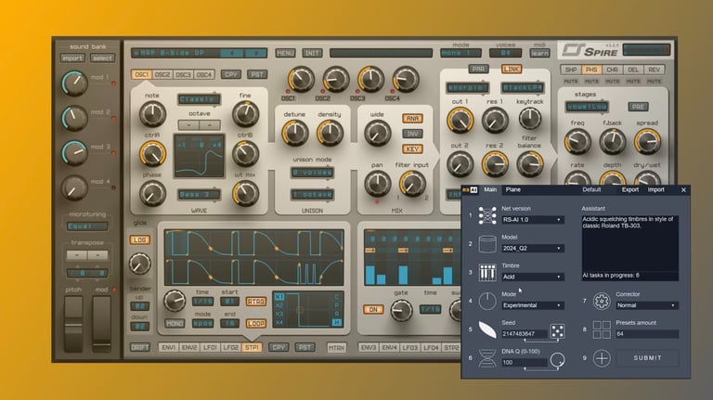Click the SUBMIT button
This screenshot has width=713, height=400.
[x=647, y=358]
